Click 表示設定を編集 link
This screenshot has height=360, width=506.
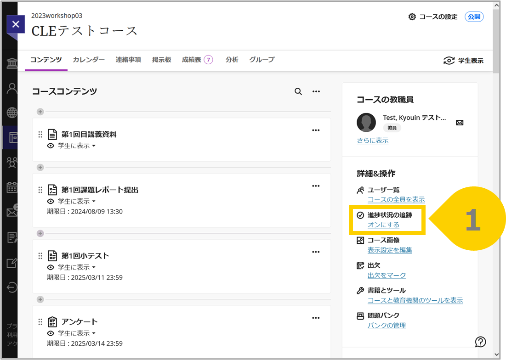coord(390,250)
